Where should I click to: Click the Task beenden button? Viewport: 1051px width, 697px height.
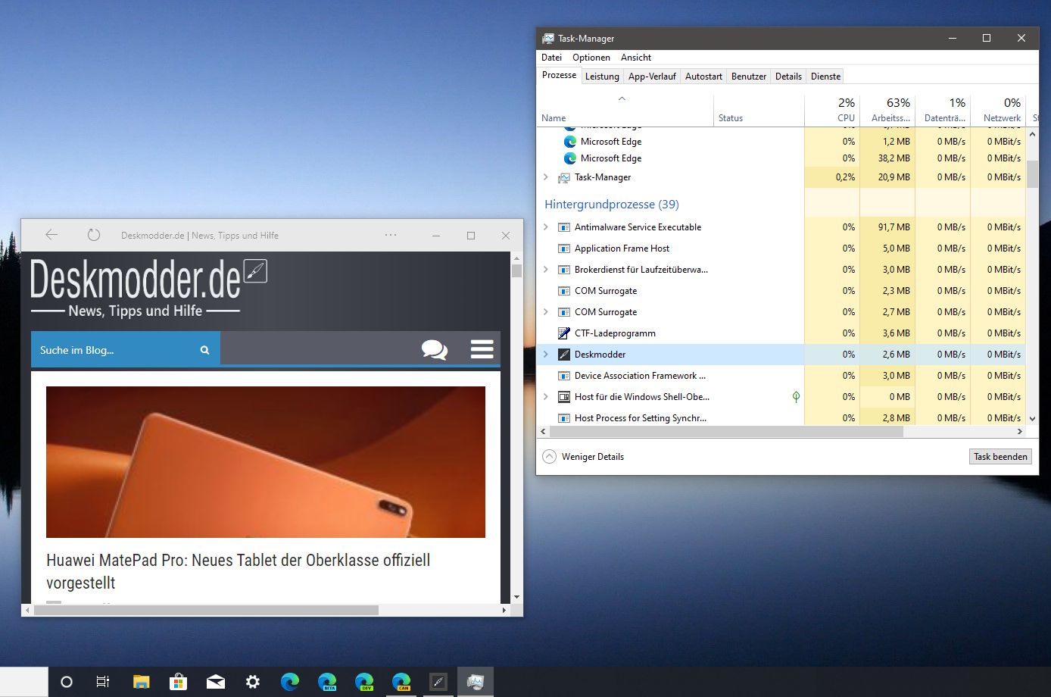click(1000, 457)
